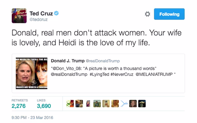Open the first liker avatar with flowers

coord(70,104)
